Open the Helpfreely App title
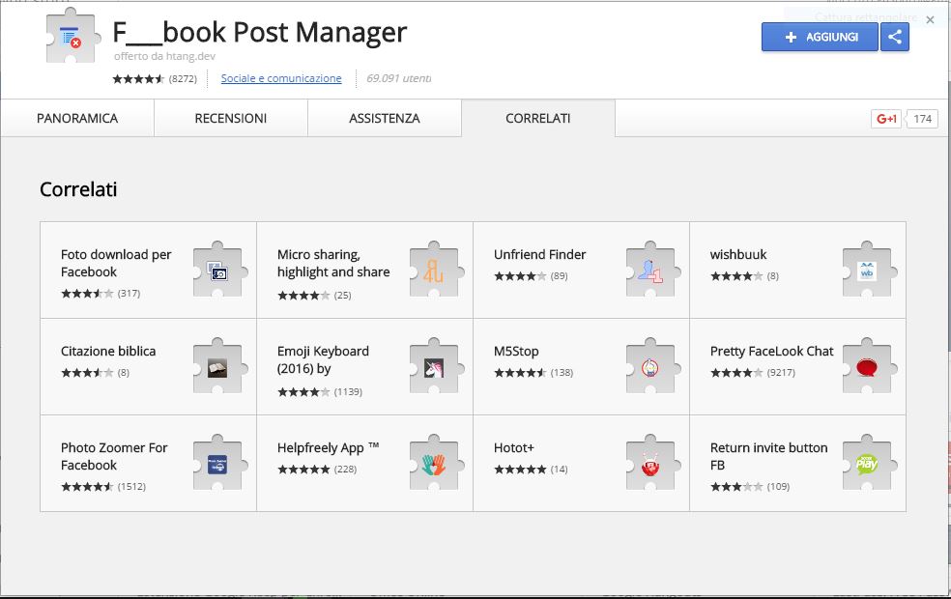 [x=329, y=448]
